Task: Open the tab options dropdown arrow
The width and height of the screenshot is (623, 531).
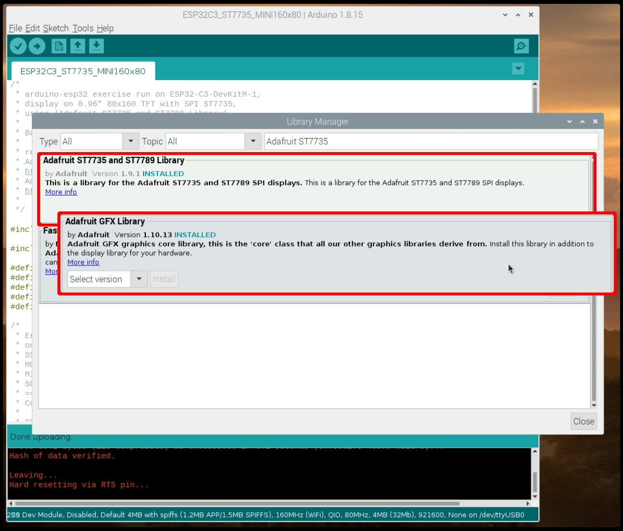Action: coord(518,69)
